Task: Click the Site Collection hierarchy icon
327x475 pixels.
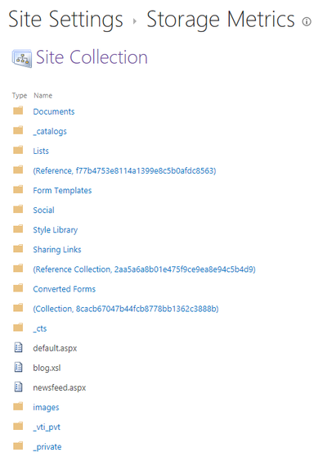Action: [x=22, y=58]
